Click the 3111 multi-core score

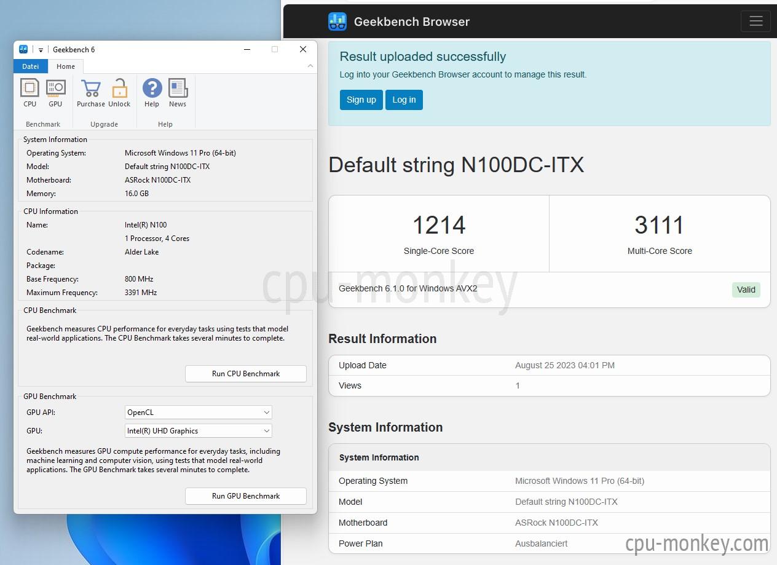pyautogui.click(x=660, y=225)
